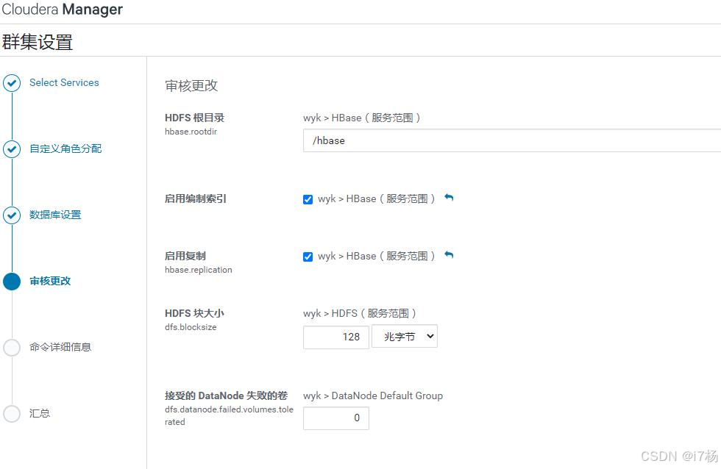Click the checkmark icon next to 自定义角色分配
Screen dimensions: 721x469
pyautogui.click(x=12, y=148)
